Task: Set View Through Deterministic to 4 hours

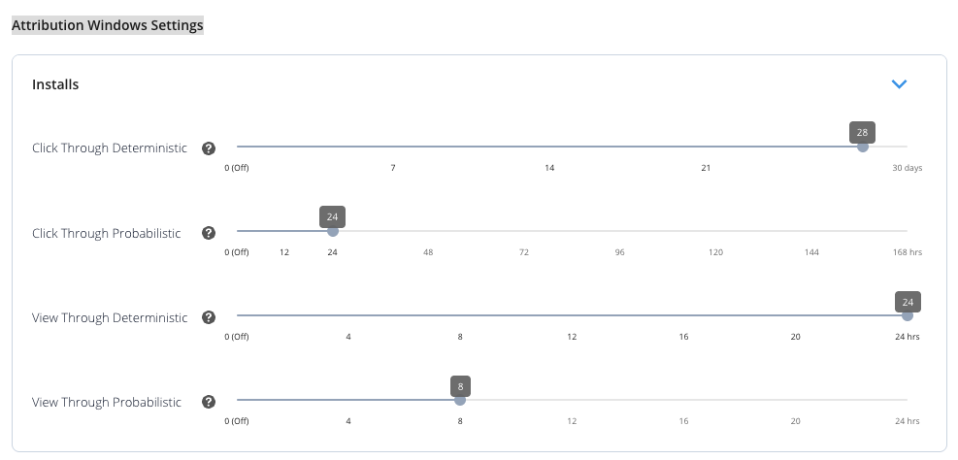Action: click(x=348, y=315)
